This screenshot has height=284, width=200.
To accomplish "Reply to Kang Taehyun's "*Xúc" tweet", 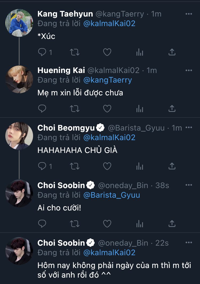I will click(x=42, y=52).
